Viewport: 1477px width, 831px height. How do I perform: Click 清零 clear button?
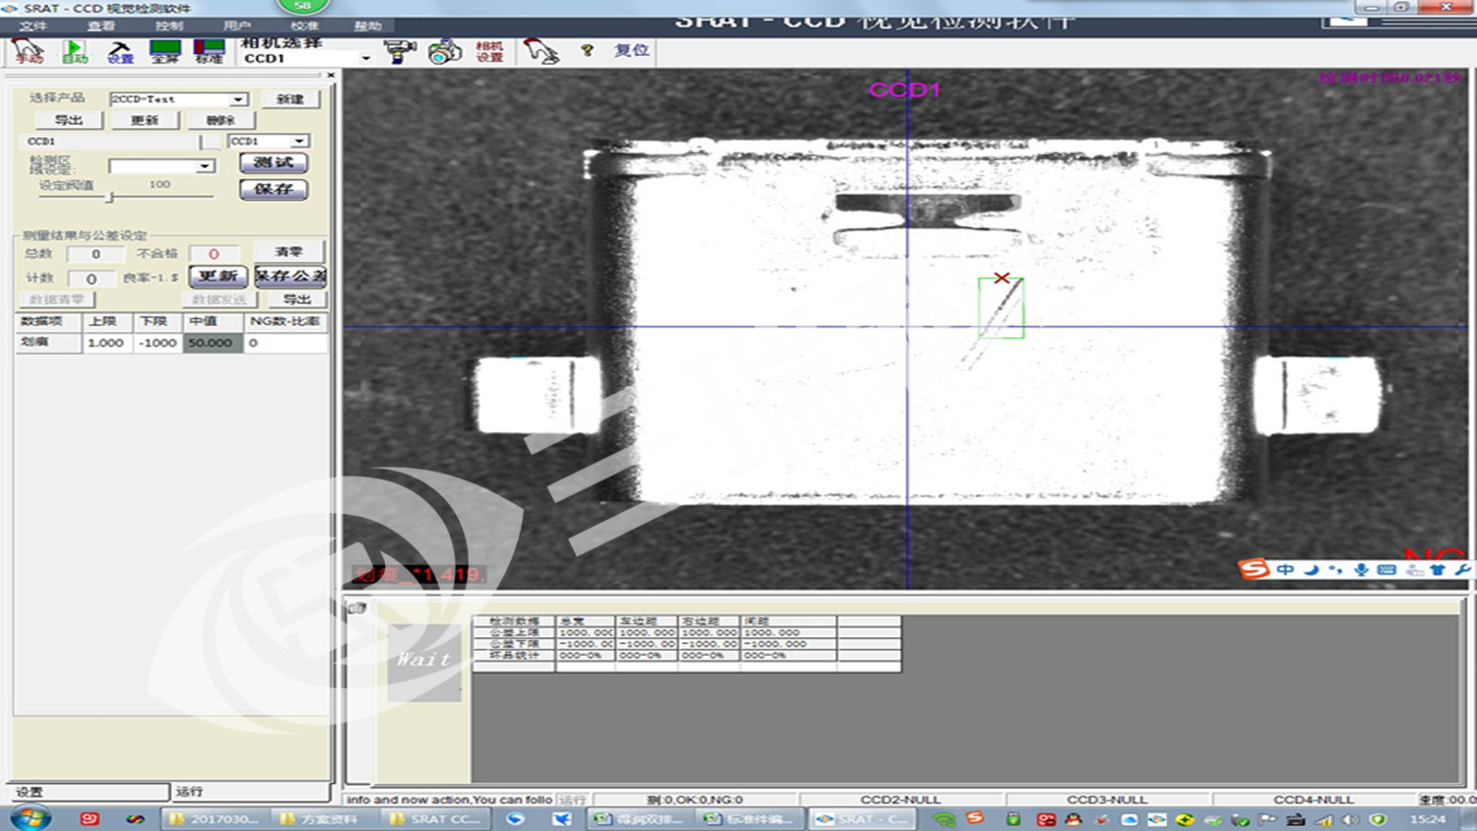point(289,252)
